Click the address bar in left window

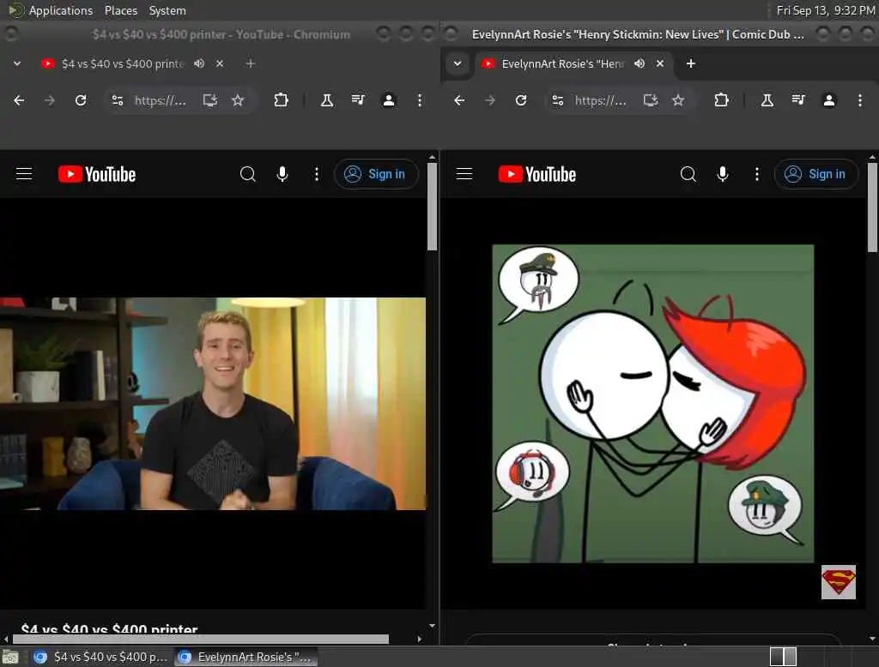160,100
